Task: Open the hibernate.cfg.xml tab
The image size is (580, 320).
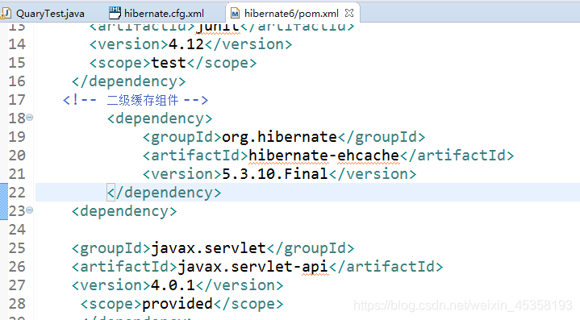Action: pos(156,14)
